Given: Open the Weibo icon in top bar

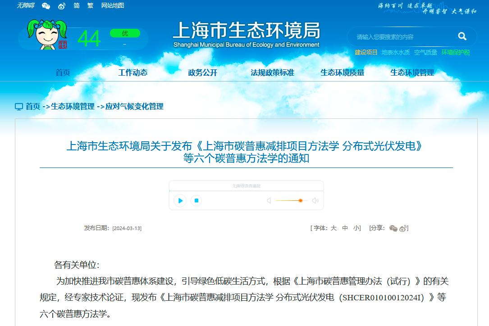Looking at the screenshot, I should coord(62,6).
